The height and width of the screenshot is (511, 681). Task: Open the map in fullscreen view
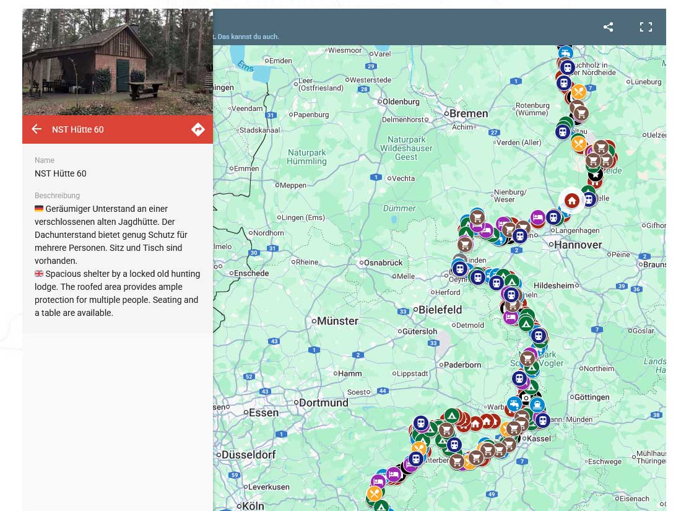[x=646, y=27]
